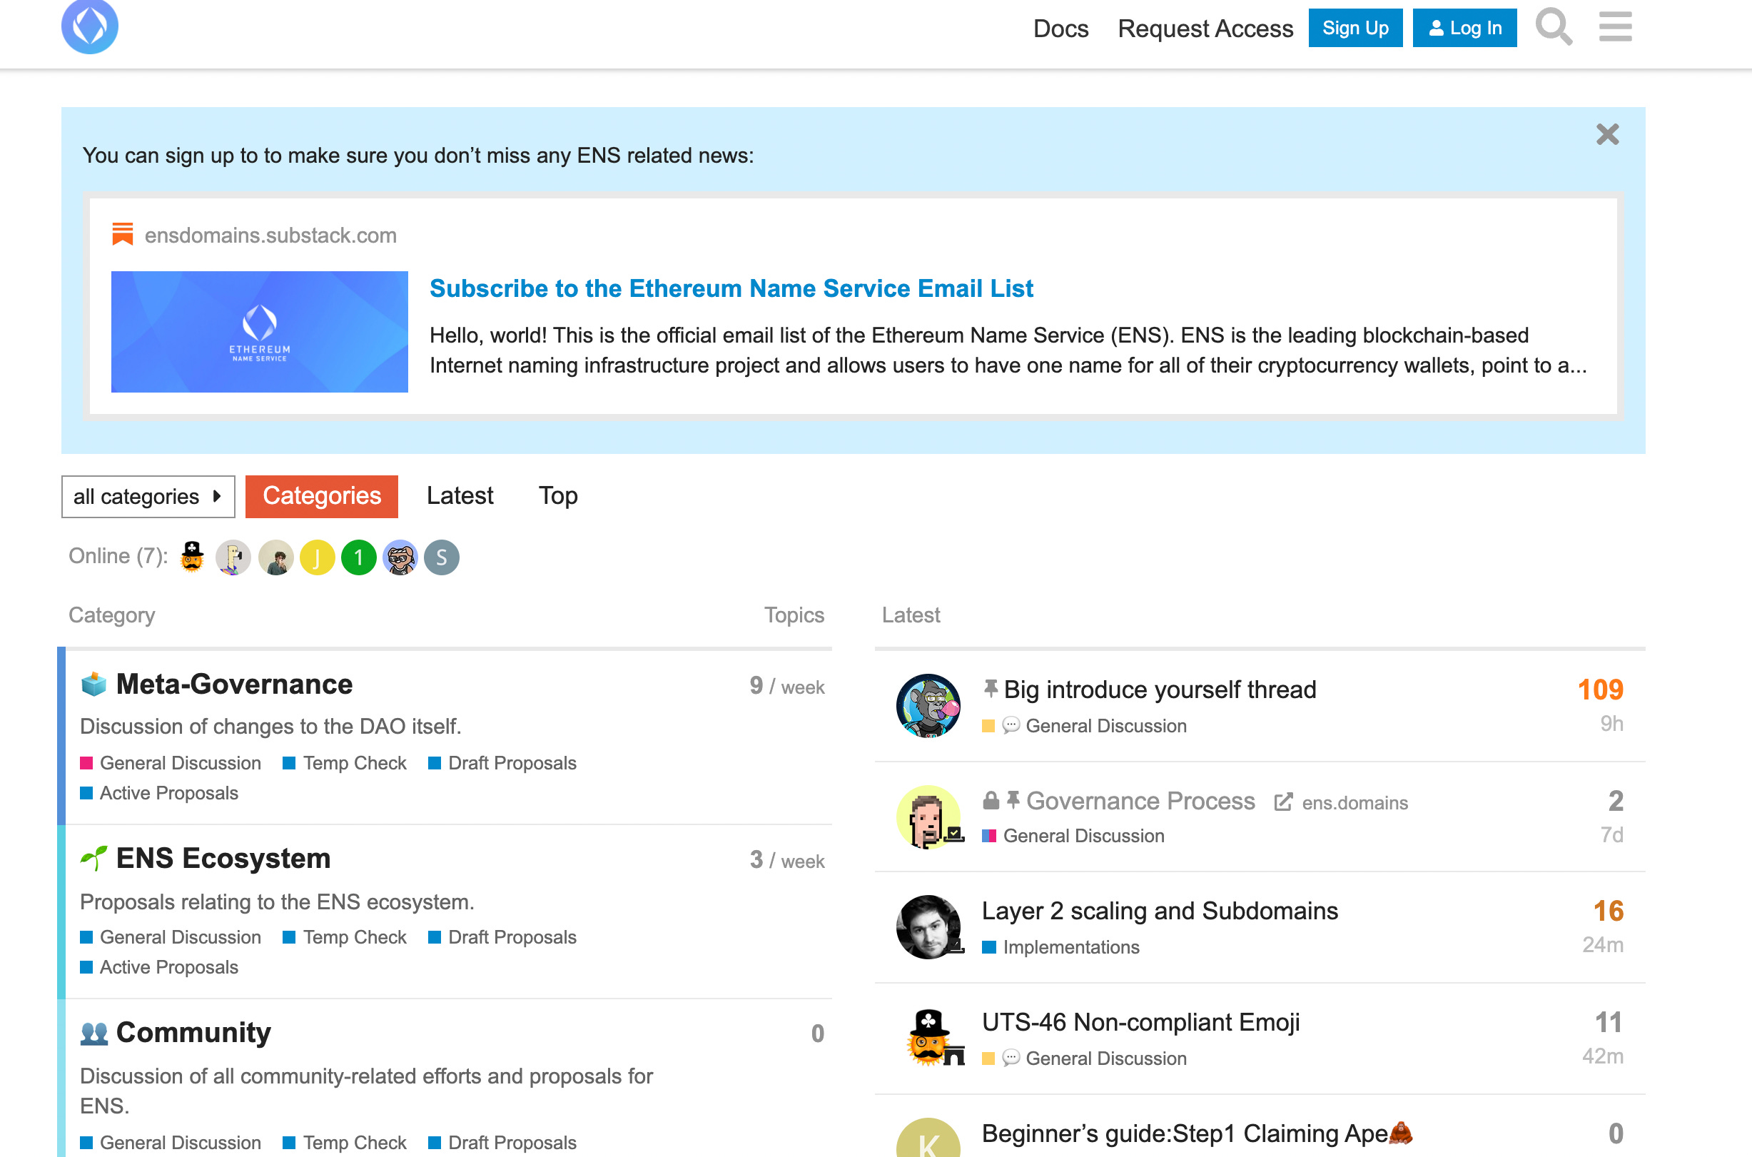Click the pin icon on Big introduce yourself
Viewport: 1752px width, 1157px height.
pos(991,689)
